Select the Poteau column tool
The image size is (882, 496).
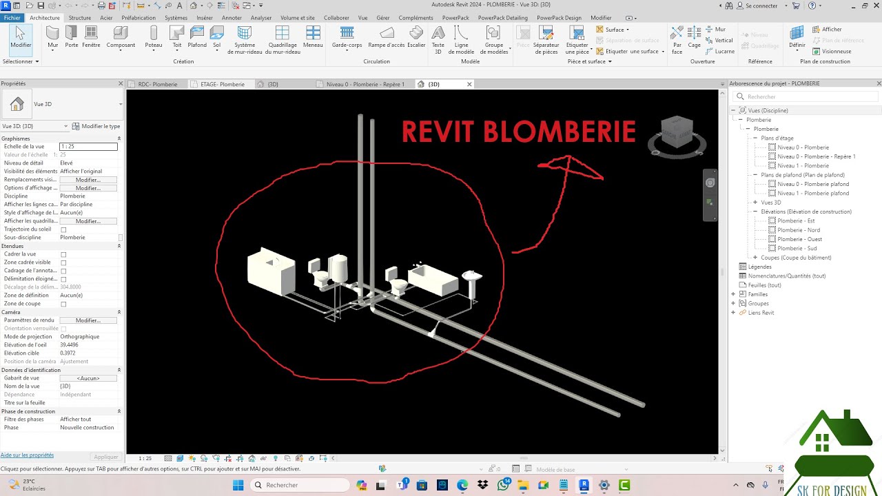tap(154, 37)
